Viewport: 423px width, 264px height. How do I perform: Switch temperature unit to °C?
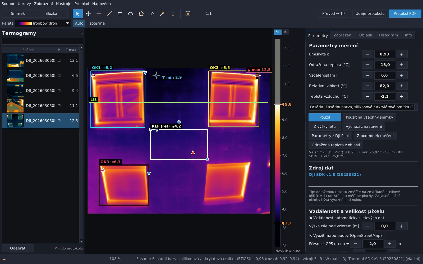coord(278,32)
